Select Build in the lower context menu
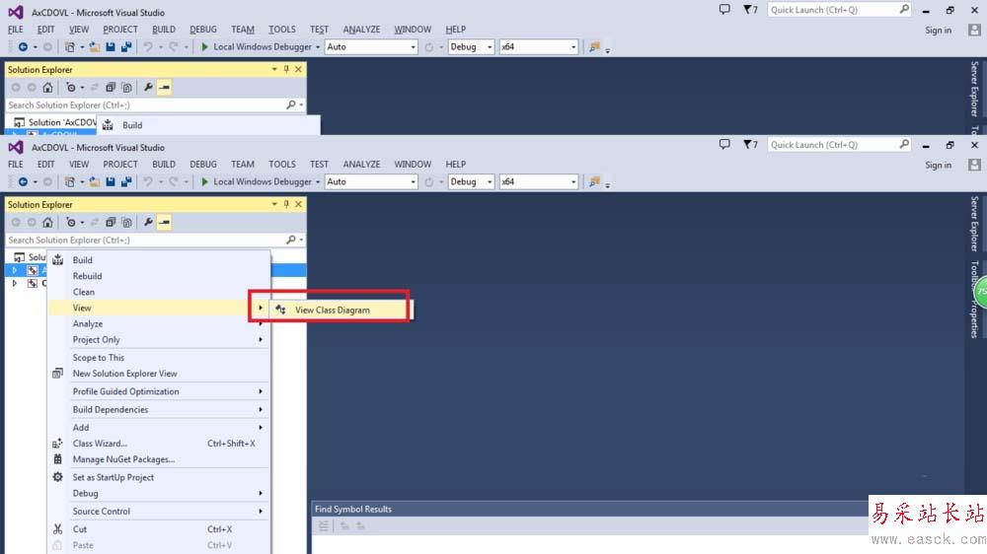The width and height of the screenshot is (987, 554). pos(83,260)
